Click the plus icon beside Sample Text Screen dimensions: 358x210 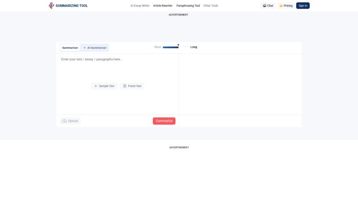coord(96,86)
